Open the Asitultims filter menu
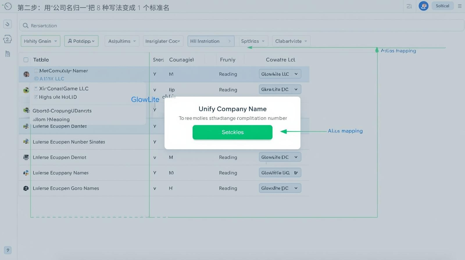The width and height of the screenshot is (465, 260). click(x=122, y=41)
